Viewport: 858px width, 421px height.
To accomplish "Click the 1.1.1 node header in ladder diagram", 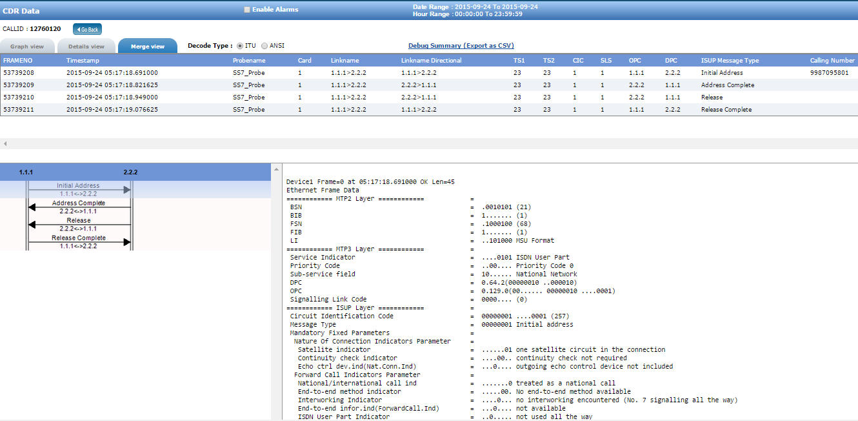I will (26, 172).
